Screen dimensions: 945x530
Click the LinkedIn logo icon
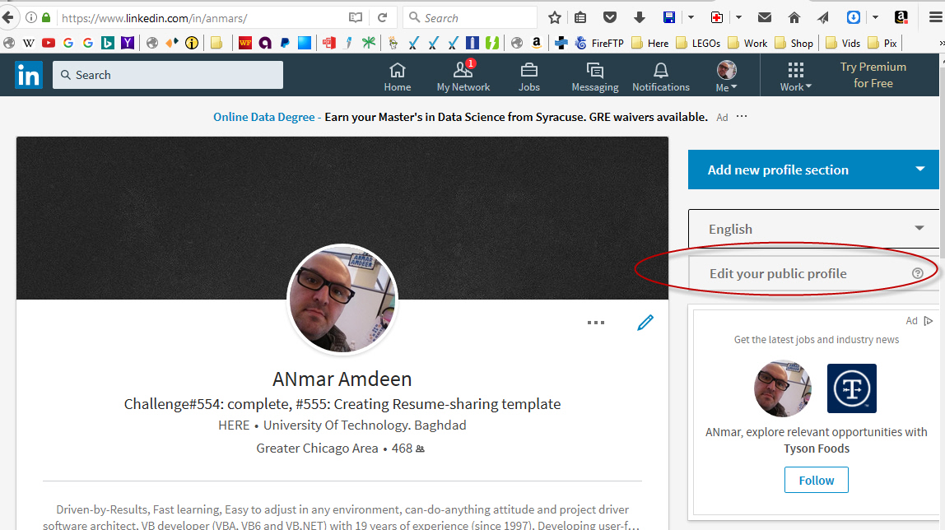coord(28,75)
